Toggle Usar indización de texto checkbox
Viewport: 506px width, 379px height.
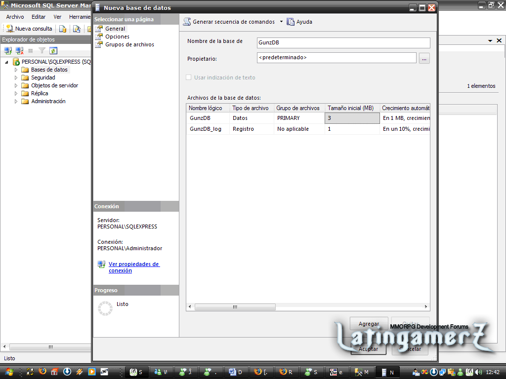189,77
